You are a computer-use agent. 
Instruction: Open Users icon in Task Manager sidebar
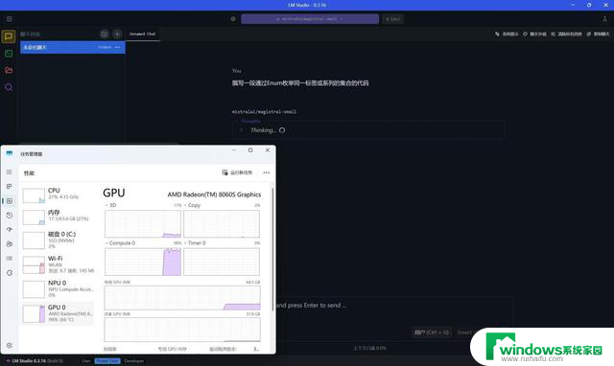coord(10,243)
